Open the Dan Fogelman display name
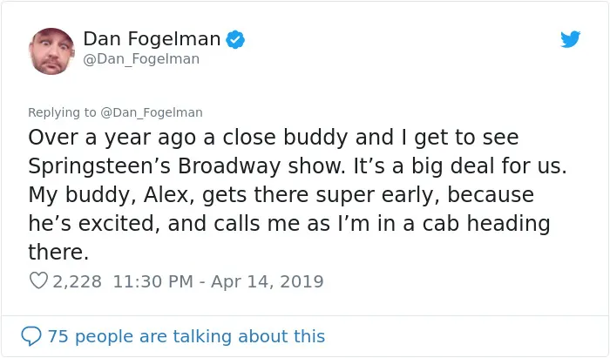 pyautogui.click(x=152, y=39)
